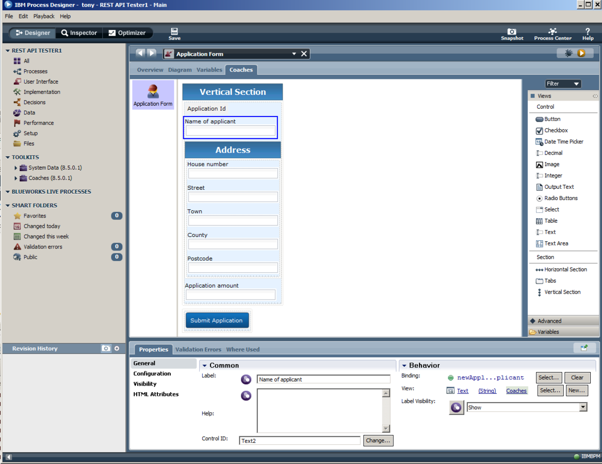Select the Horizontal Section item

(x=561, y=270)
